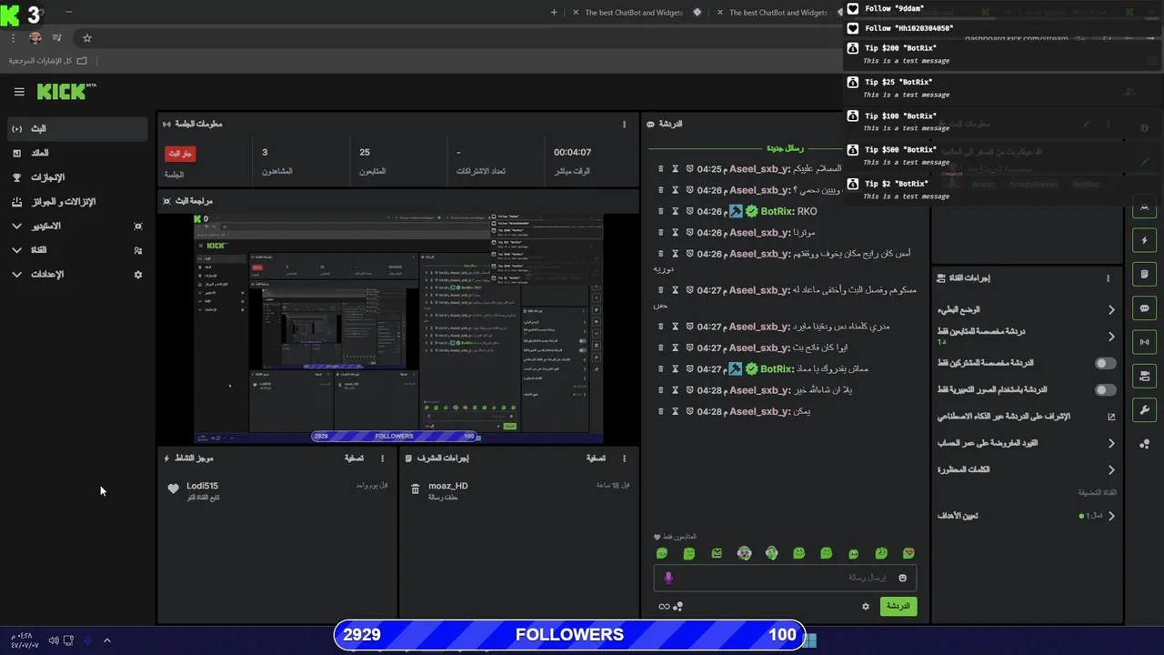Viewport: 1164px width, 655px height.
Task: Show hidden system tray icons arrow
Action: point(106,640)
